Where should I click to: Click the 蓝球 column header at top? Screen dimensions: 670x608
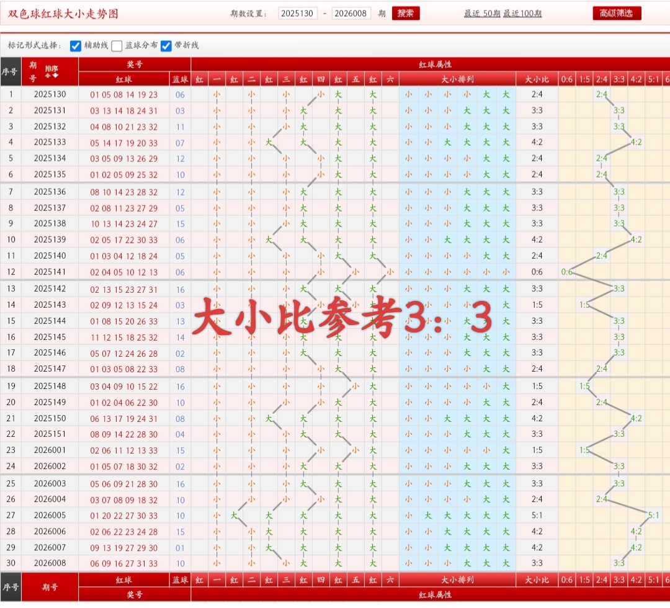(180, 79)
